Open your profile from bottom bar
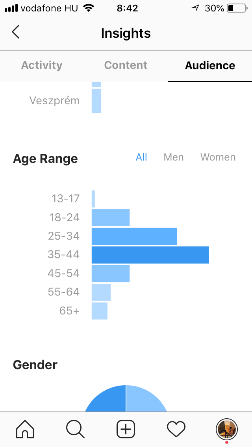 227,429
